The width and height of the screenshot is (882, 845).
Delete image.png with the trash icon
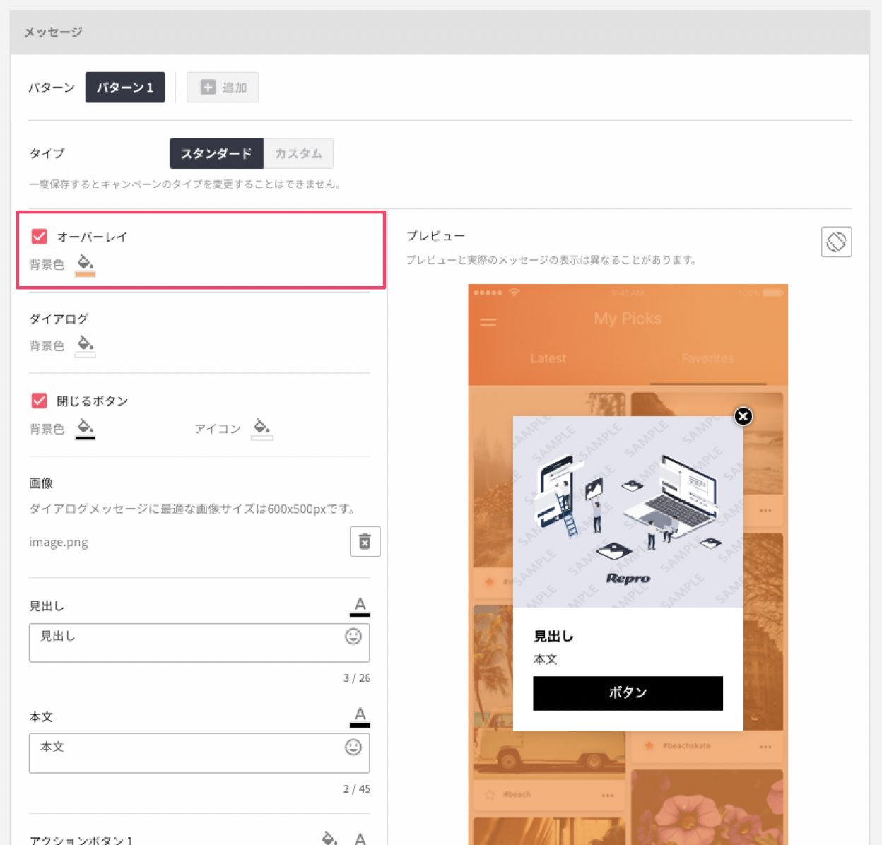(365, 541)
